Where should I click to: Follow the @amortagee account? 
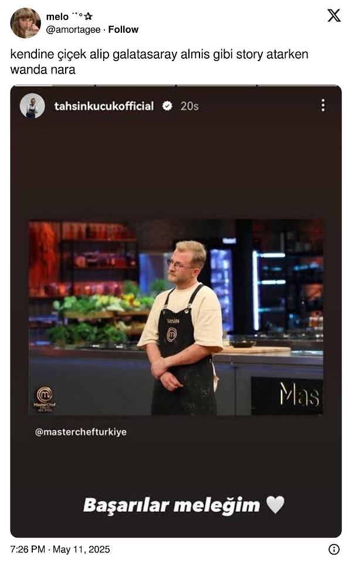tap(123, 29)
